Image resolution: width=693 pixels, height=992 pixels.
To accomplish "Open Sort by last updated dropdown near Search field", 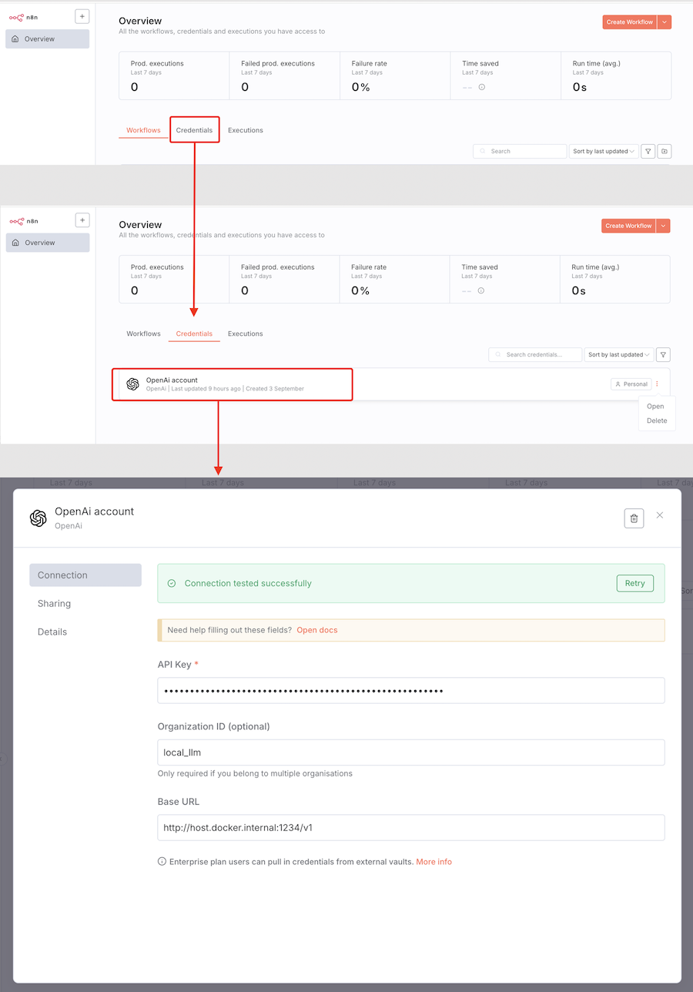I will tap(604, 151).
